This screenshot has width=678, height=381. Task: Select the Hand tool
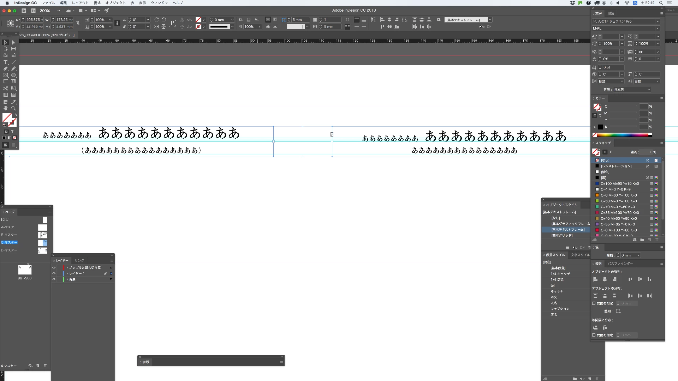6,108
